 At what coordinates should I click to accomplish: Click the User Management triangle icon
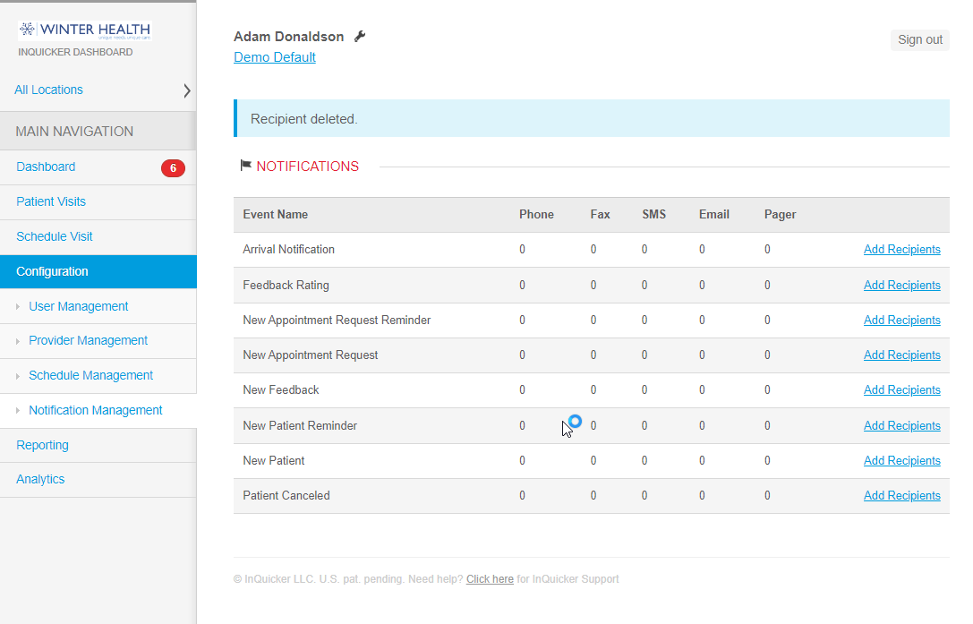(18, 306)
